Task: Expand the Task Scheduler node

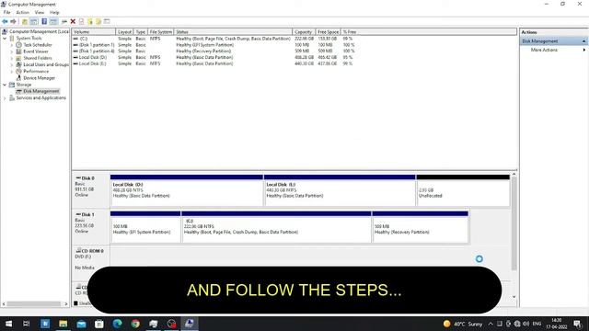Action: [x=12, y=45]
